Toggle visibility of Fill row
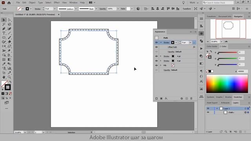 coord(156,65)
